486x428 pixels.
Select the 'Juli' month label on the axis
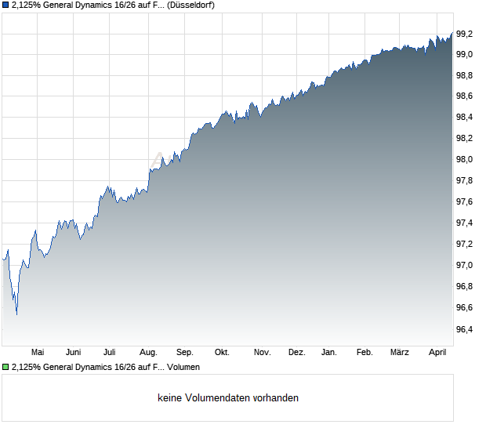(x=110, y=352)
